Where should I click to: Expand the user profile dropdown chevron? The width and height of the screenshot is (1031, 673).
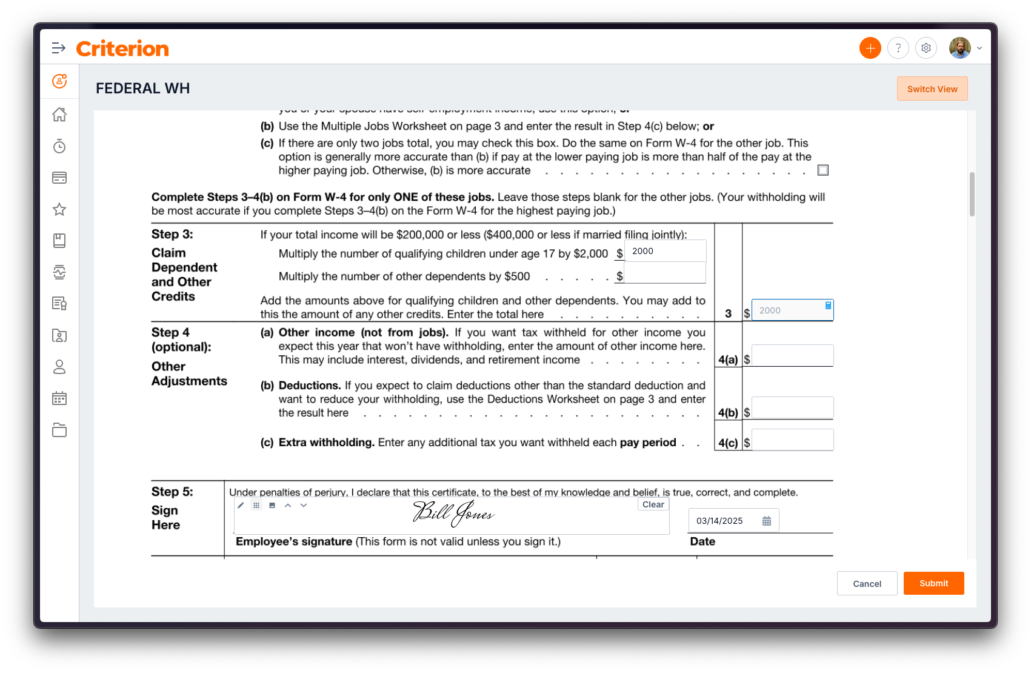[x=979, y=48]
